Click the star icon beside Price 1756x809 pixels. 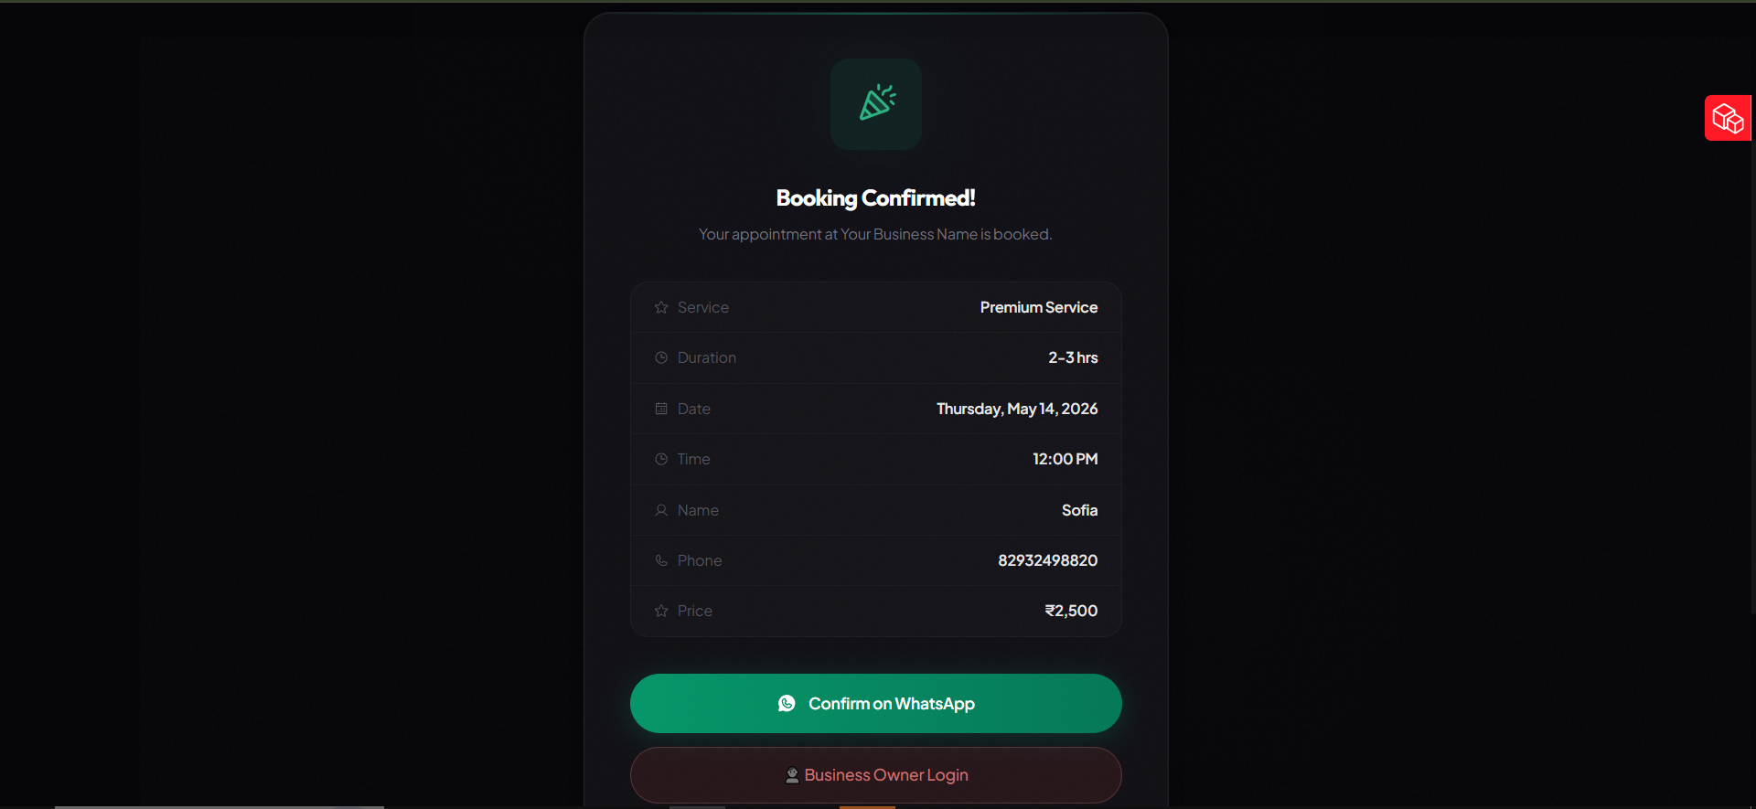coord(661,611)
